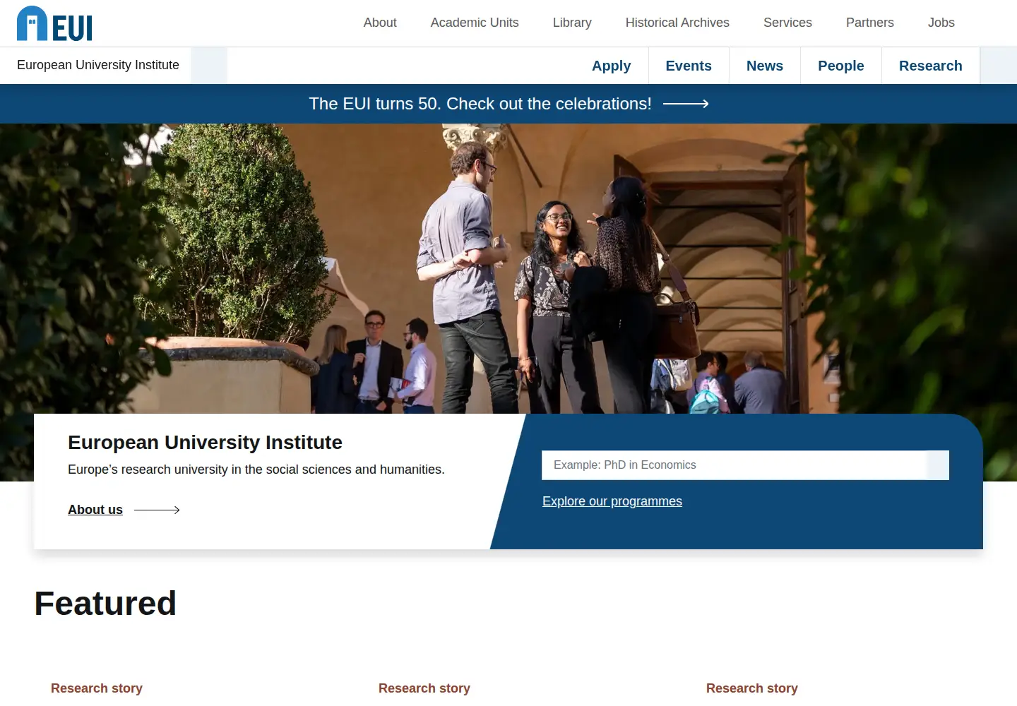Click the EUI logo

pyautogui.click(x=54, y=23)
